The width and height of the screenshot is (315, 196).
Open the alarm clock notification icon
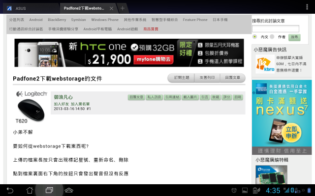[234, 191]
